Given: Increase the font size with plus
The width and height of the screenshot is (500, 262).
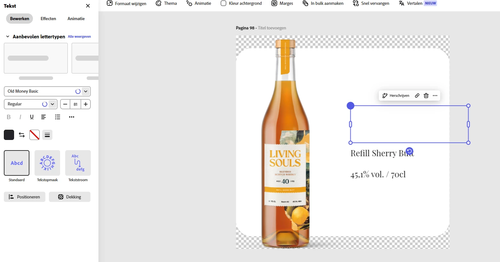Looking at the screenshot, I should tap(86, 104).
